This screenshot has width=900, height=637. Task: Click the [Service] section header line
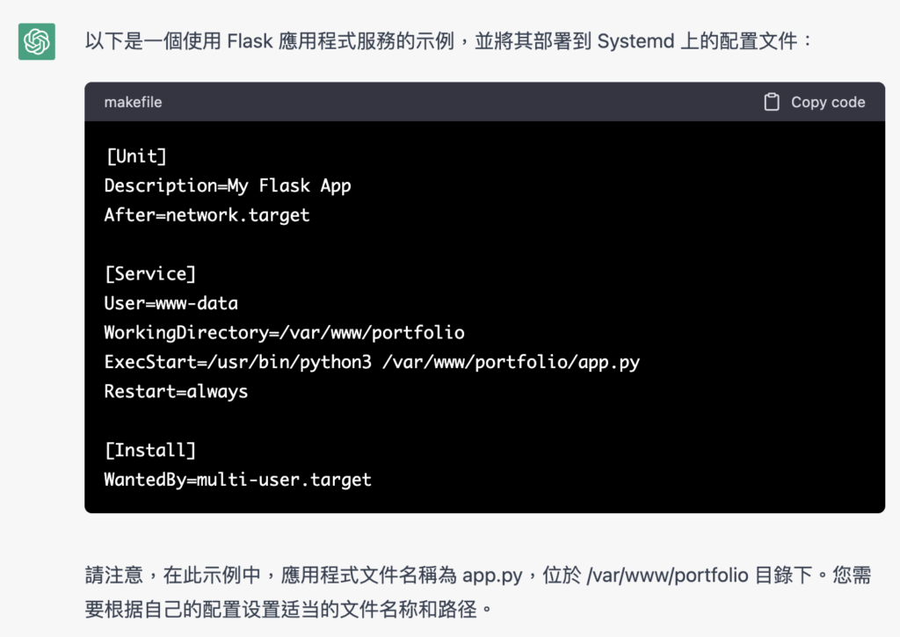click(150, 274)
